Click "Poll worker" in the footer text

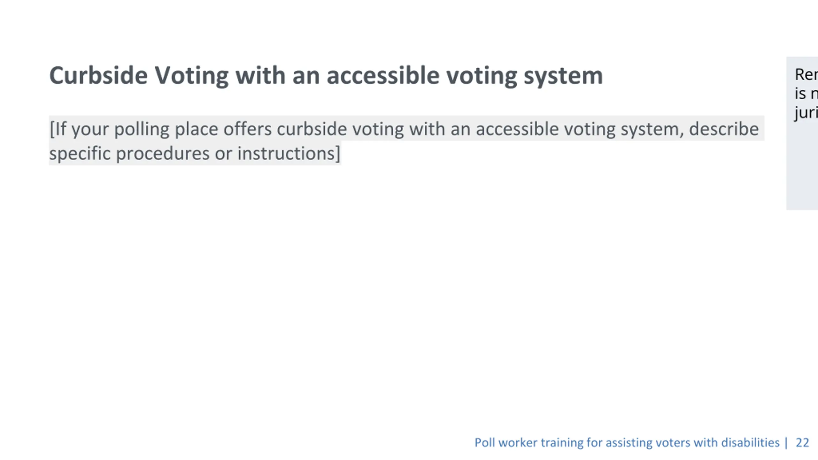(506, 443)
